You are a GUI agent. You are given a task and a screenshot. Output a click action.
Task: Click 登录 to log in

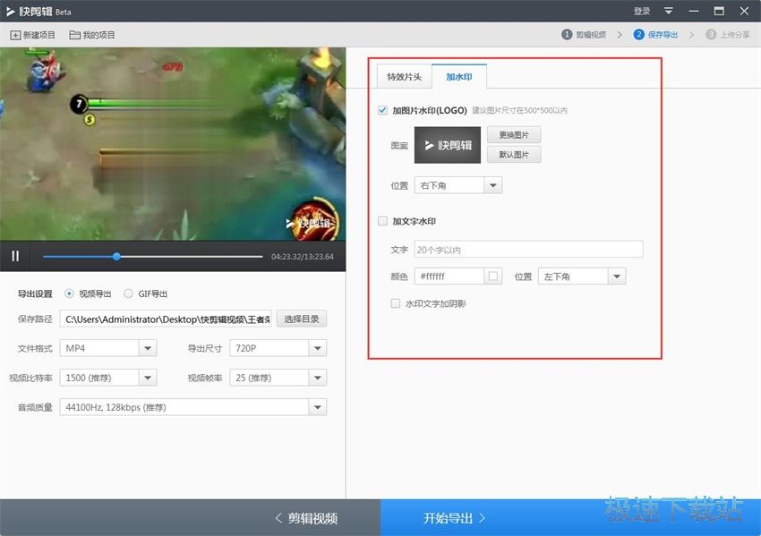pyautogui.click(x=642, y=11)
